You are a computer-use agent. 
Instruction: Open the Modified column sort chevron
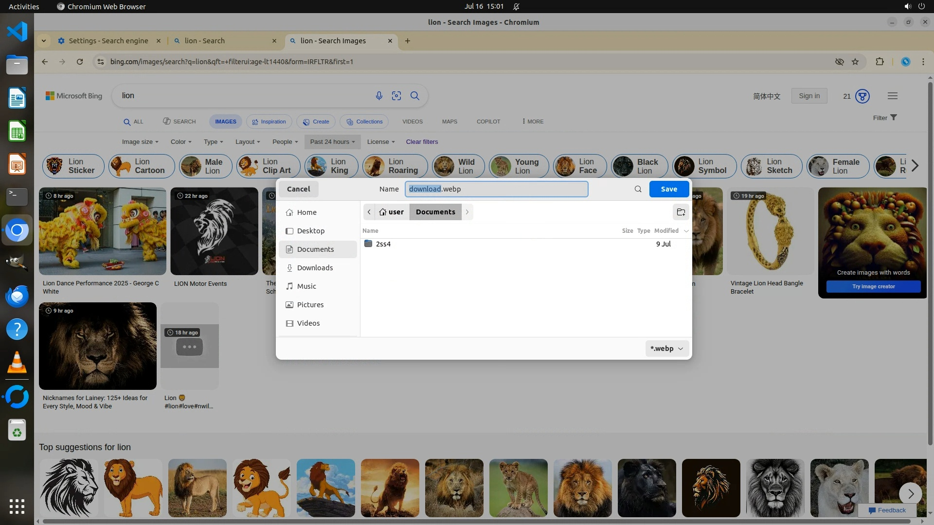click(686, 231)
